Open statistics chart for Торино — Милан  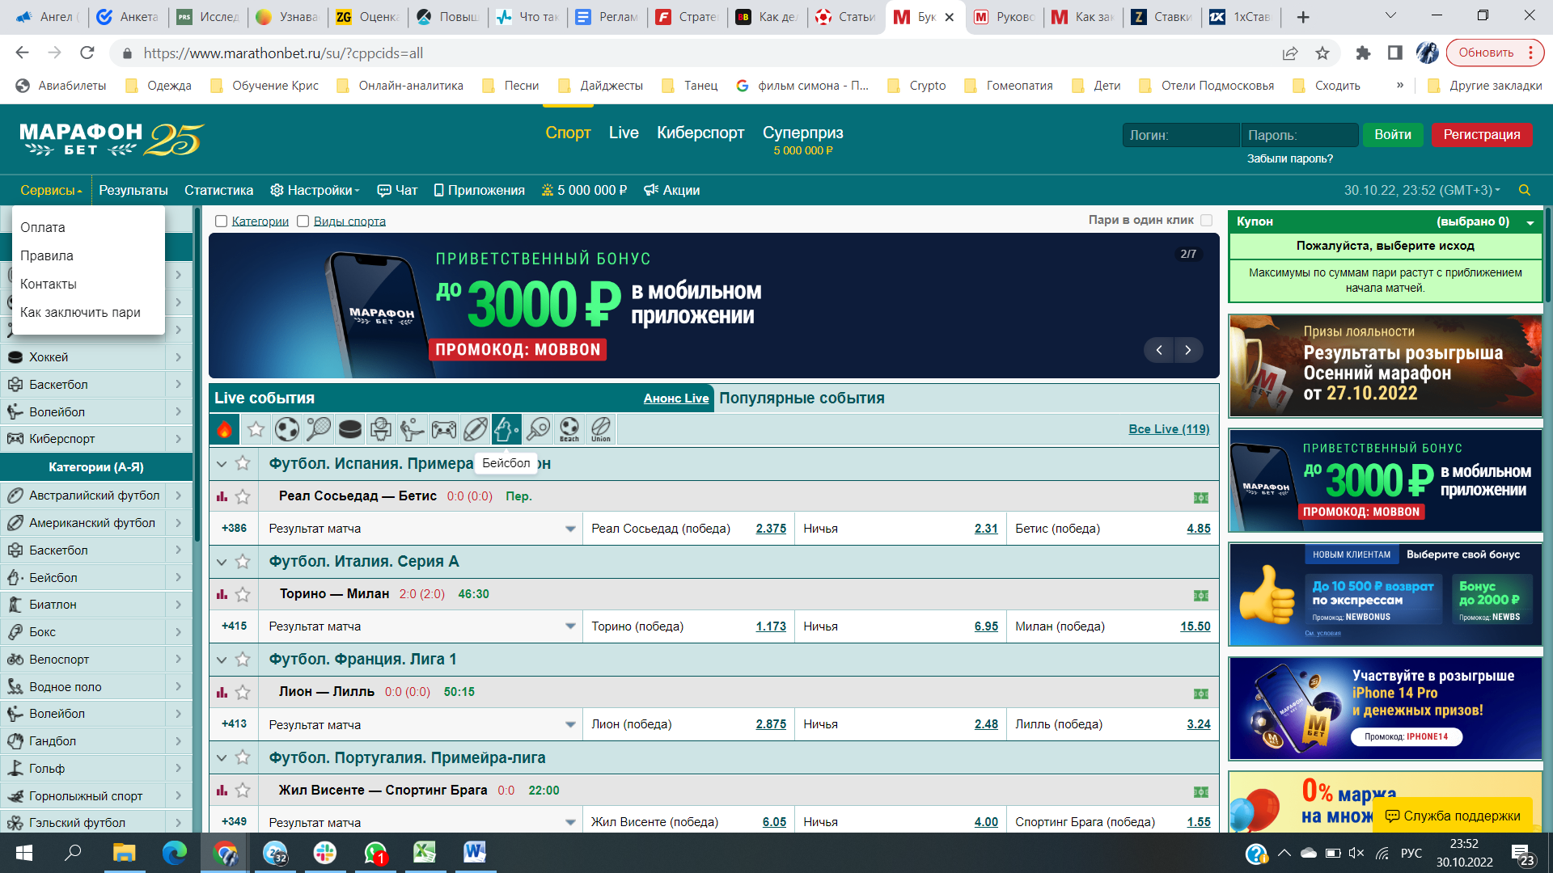click(x=222, y=594)
